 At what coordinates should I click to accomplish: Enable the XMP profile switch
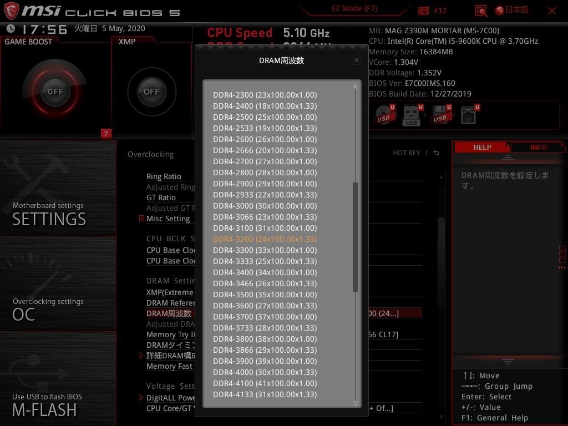click(x=151, y=92)
